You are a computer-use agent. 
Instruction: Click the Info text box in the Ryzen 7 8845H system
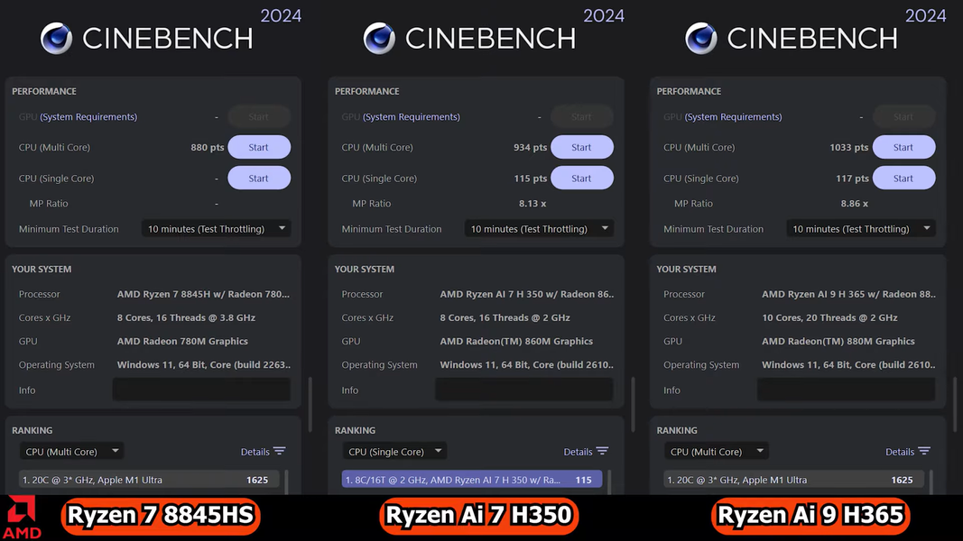(200, 390)
